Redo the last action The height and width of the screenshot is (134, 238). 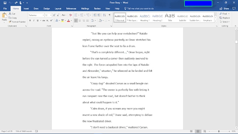click(x=16, y=3)
